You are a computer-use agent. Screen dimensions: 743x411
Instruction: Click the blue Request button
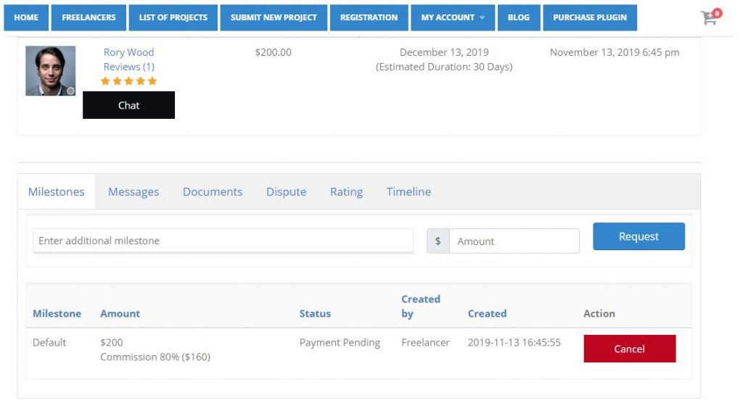[x=639, y=236]
